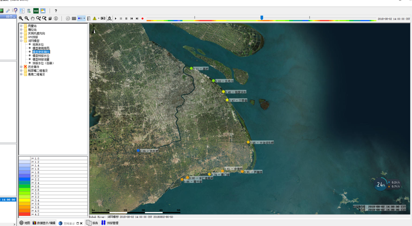This screenshot has height=226, width=412.
Task: Expand the 历史事件 tree node
Action: [21, 67]
